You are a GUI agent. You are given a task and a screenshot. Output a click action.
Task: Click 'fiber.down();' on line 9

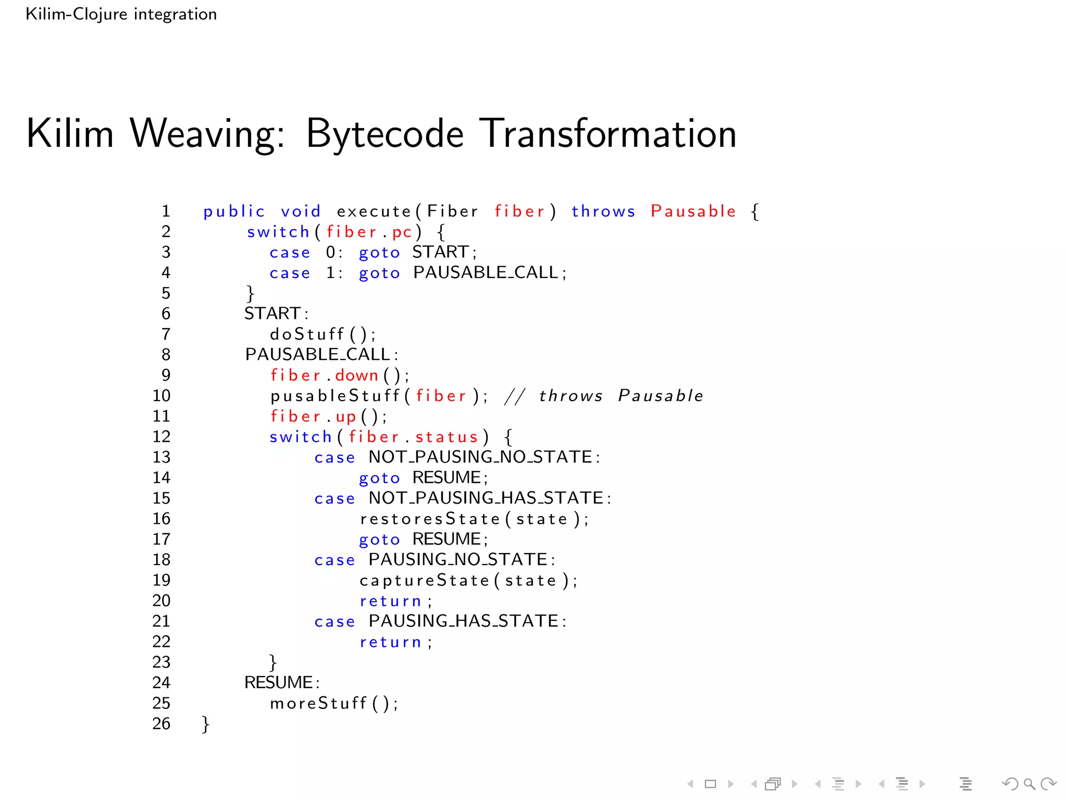tap(340, 375)
